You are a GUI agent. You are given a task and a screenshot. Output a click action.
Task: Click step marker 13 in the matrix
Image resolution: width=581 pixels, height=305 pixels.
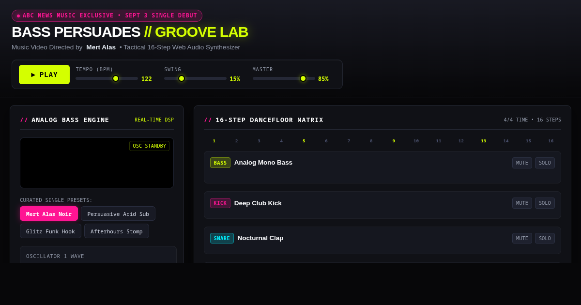[483, 141]
